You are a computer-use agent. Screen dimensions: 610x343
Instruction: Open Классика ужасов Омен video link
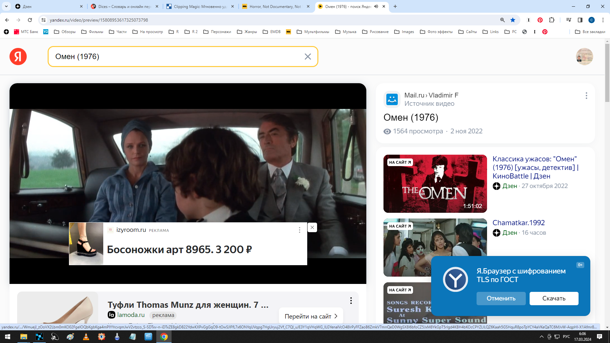point(535,167)
